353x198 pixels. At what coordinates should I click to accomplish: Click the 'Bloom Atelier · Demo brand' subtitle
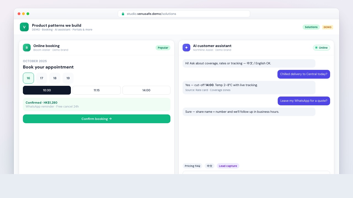[51, 50]
